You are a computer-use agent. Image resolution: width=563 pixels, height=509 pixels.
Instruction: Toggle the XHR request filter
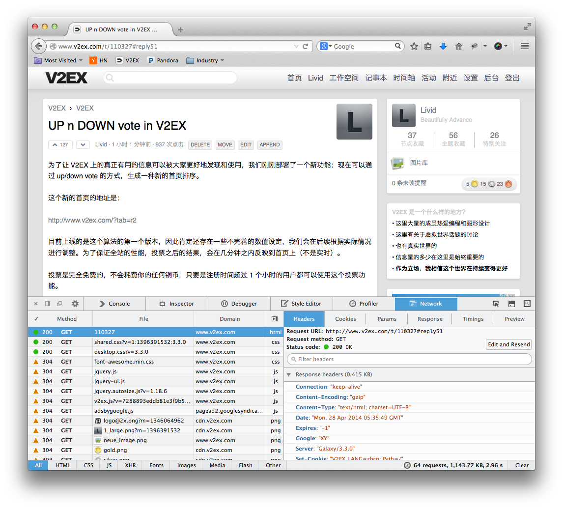tap(130, 465)
